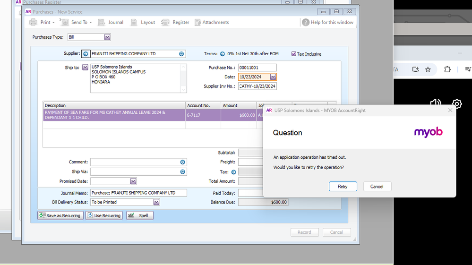Click the Supplier detail arrow icon
Image resolution: width=472 pixels, height=265 pixels.
(86, 54)
